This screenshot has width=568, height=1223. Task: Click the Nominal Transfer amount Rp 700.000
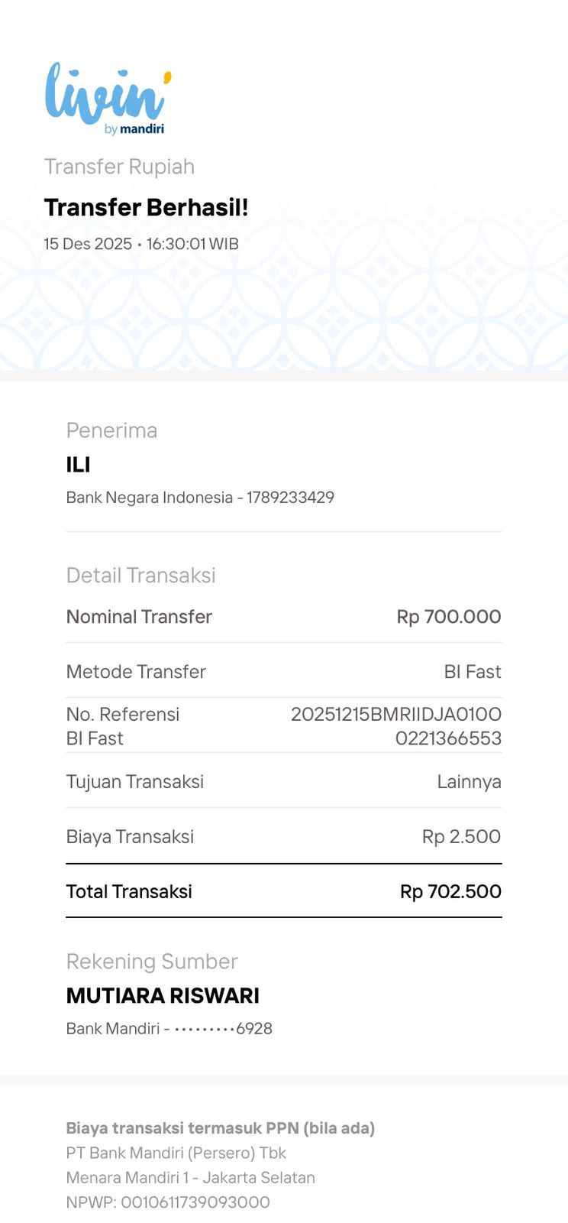[448, 617]
